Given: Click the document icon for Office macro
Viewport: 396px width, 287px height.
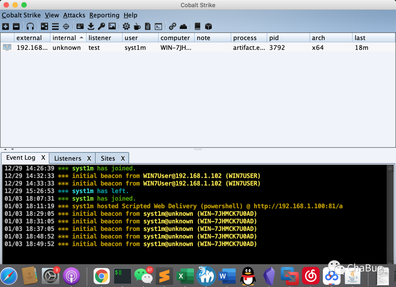Looking at the screenshot, I should [148, 26].
